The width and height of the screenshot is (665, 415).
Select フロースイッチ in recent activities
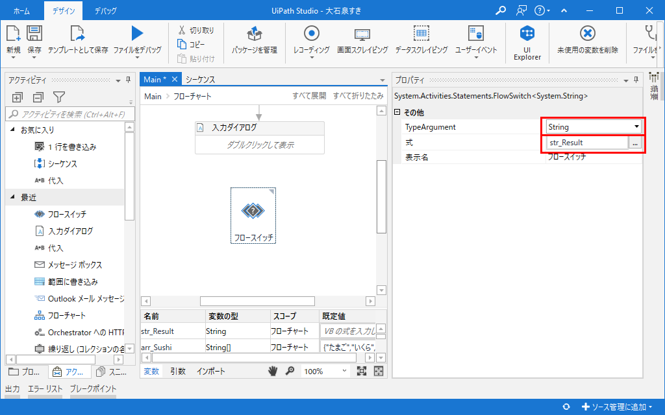click(60, 214)
